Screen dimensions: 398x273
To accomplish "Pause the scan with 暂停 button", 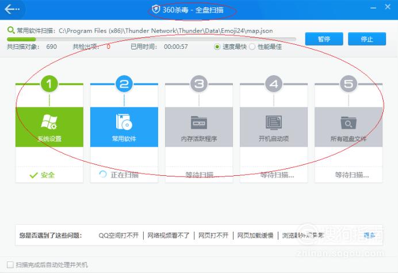I will [x=324, y=39].
